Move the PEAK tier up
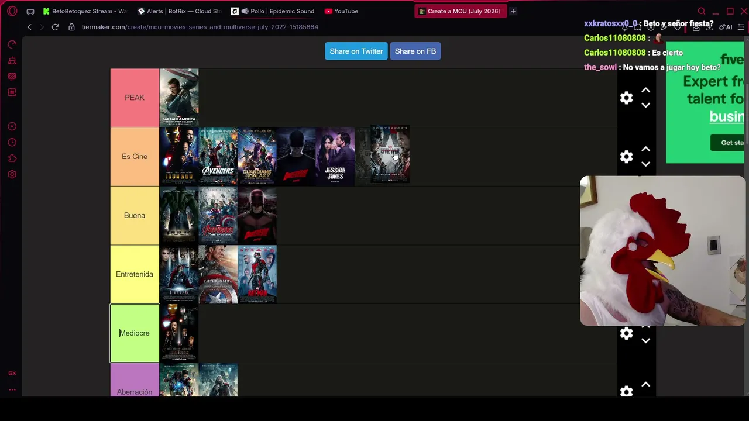The width and height of the screenshot is (749, 421). point(645,90)
